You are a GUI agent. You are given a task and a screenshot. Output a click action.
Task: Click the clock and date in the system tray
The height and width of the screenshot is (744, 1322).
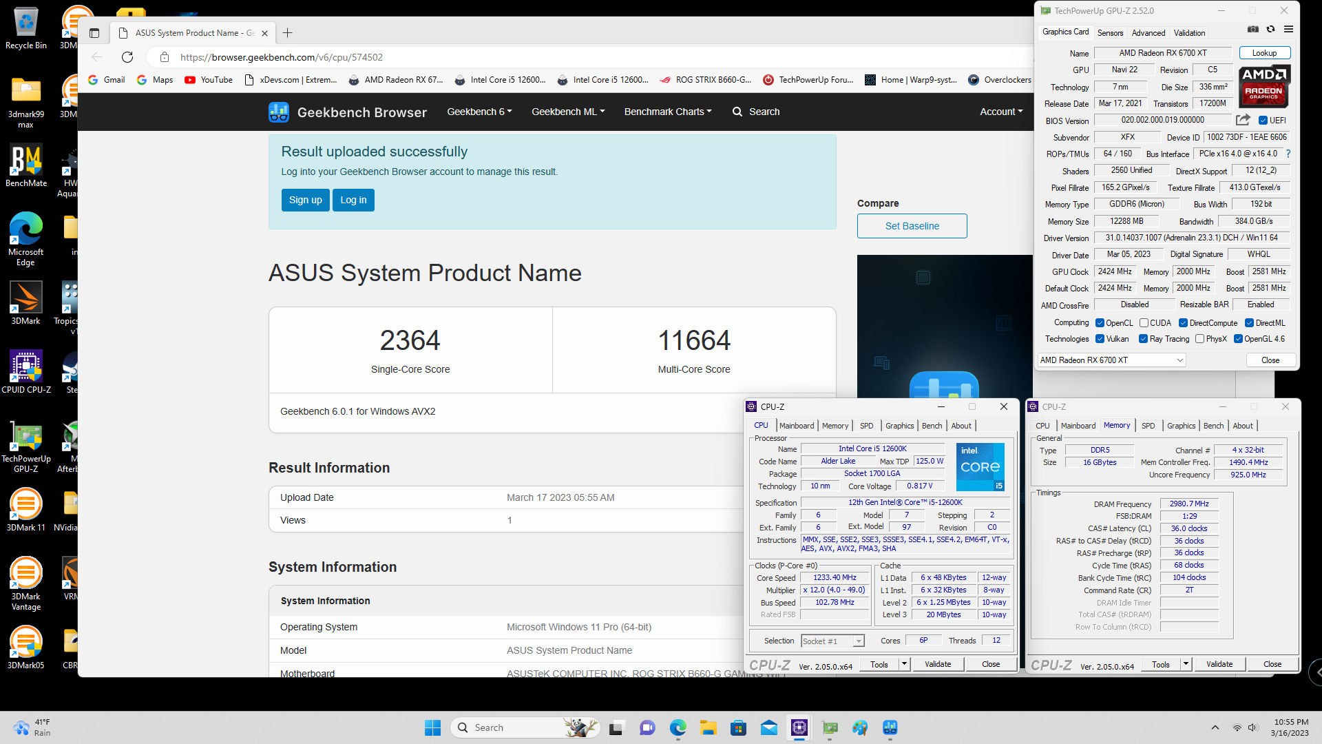[x=1290, y=727]
